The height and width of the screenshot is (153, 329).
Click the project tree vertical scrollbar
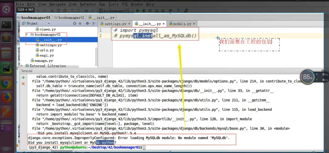[96, 57]
